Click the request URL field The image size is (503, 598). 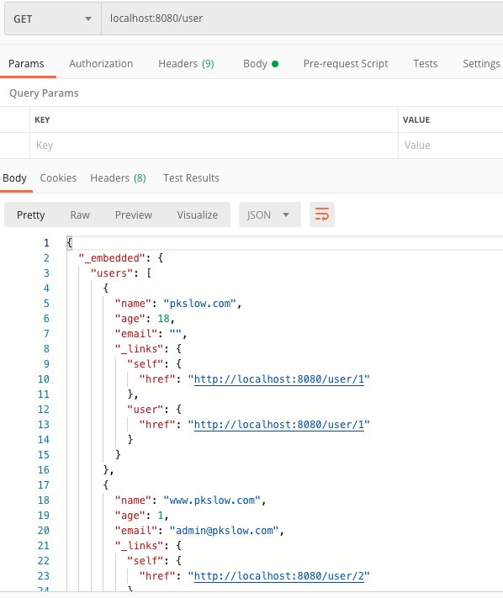pyautogui.click(x=302, y=19)
